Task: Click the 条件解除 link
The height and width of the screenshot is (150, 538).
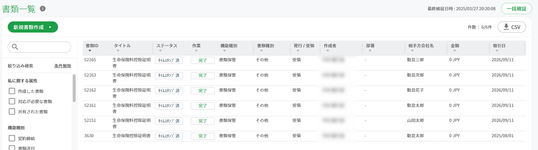Action: click(x=63, y=66)
